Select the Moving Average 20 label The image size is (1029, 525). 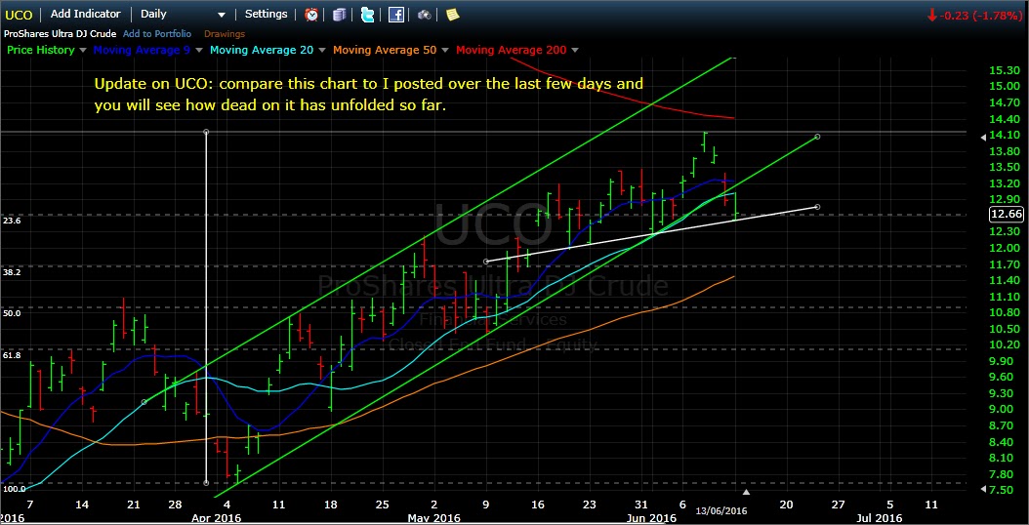click(x=262, y=50)
